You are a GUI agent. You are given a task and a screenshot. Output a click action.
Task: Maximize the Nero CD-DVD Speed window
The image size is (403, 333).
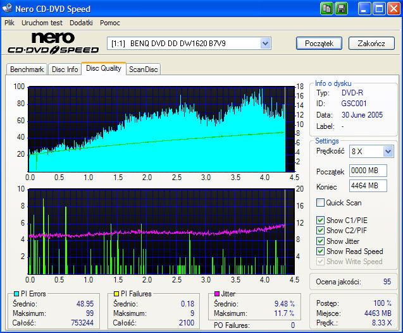379,9
